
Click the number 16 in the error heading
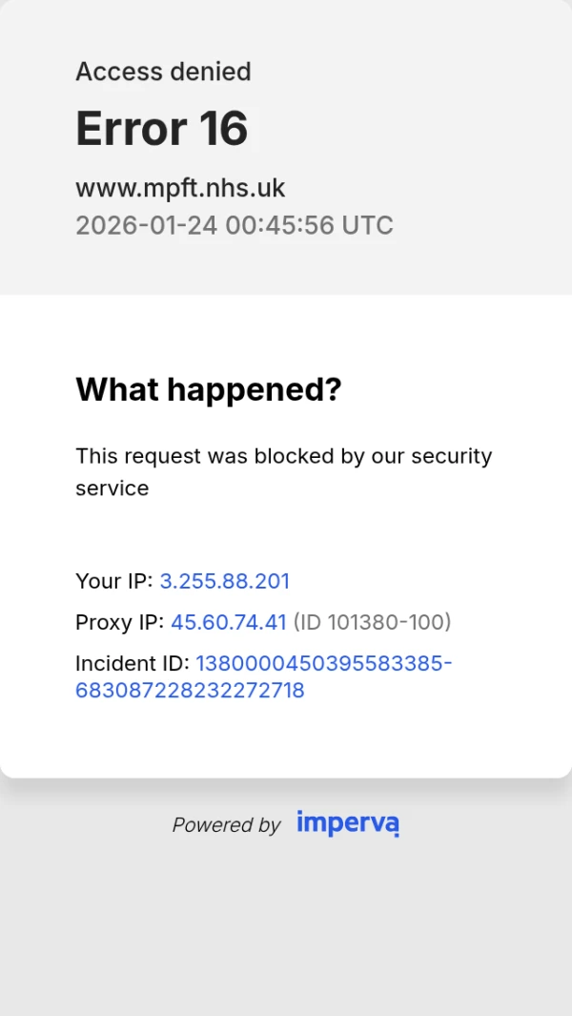[223, 128]
